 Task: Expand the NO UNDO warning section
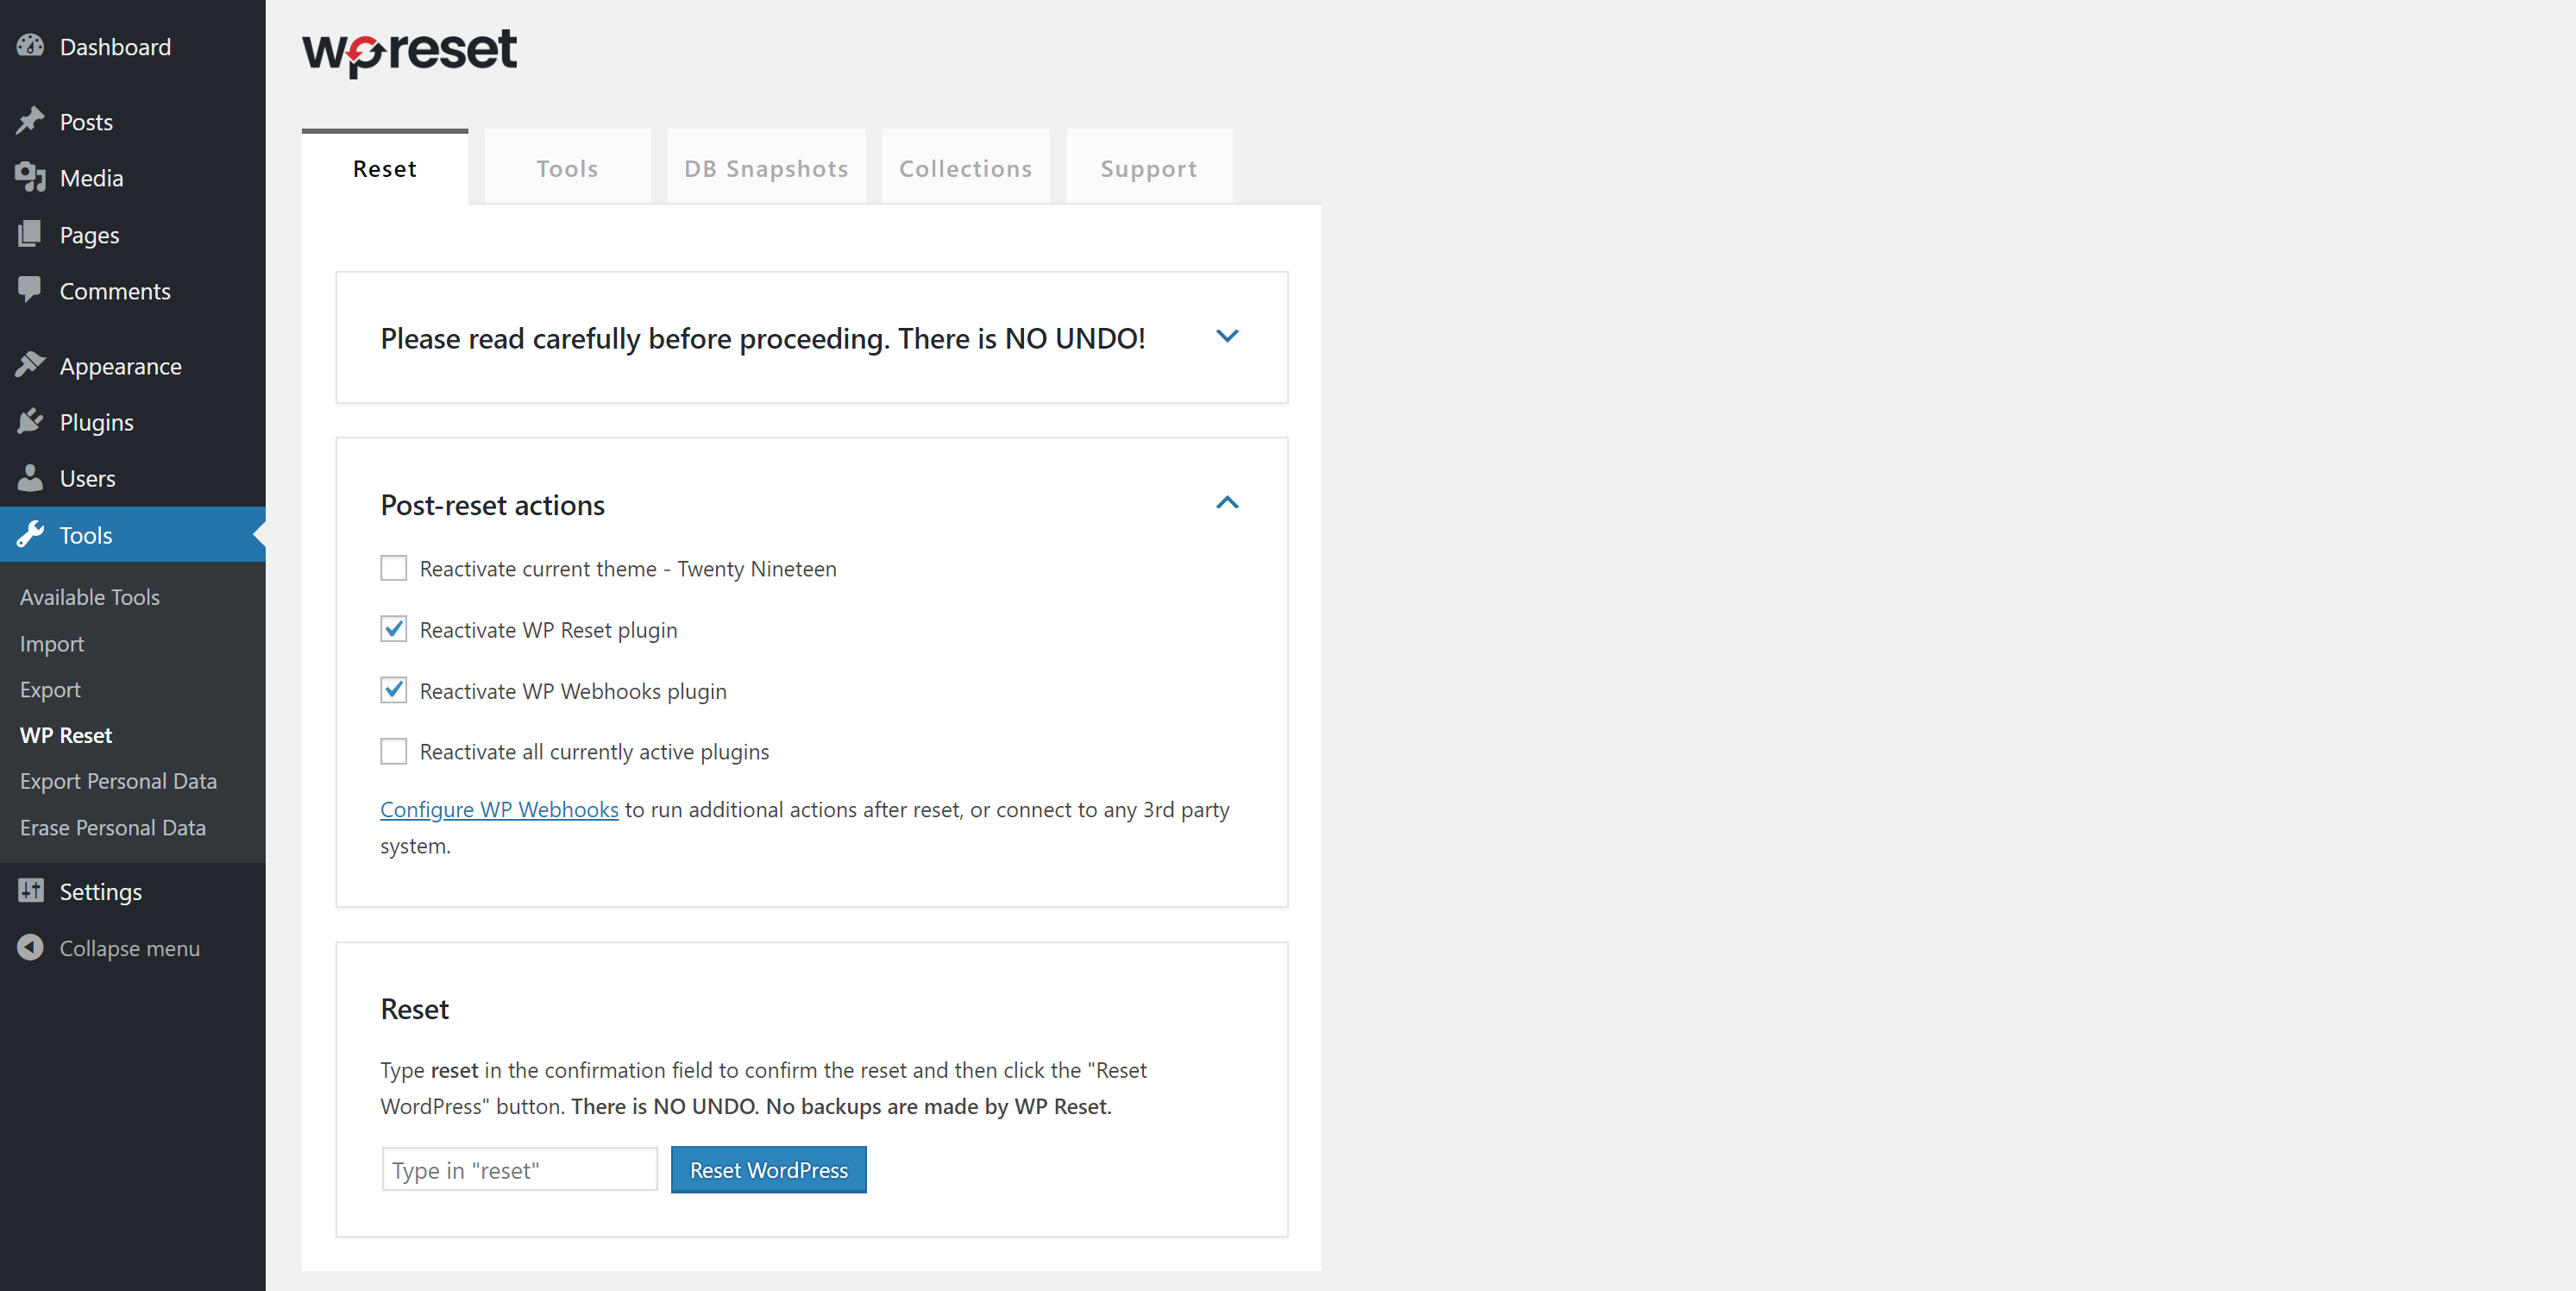coord(1227,337)
